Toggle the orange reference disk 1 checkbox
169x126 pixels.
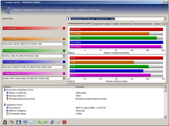coord(64,39)
